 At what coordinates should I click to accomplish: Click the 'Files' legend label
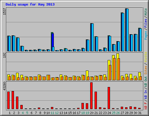[146, 23]
